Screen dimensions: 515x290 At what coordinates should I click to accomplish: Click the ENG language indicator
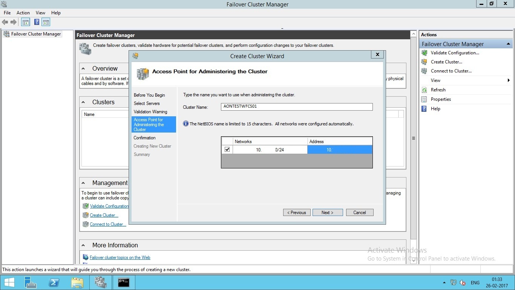click(x=475, y=282)
